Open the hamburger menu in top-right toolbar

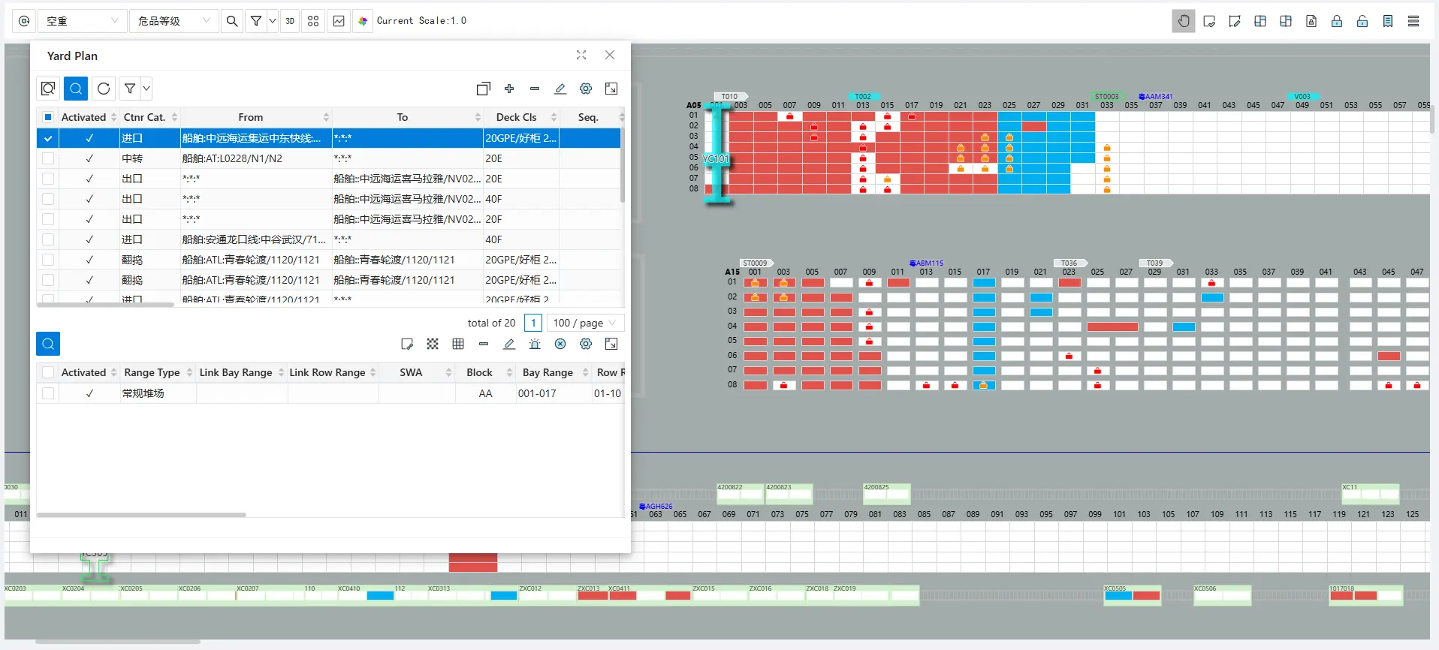[x=1413, y=21]
